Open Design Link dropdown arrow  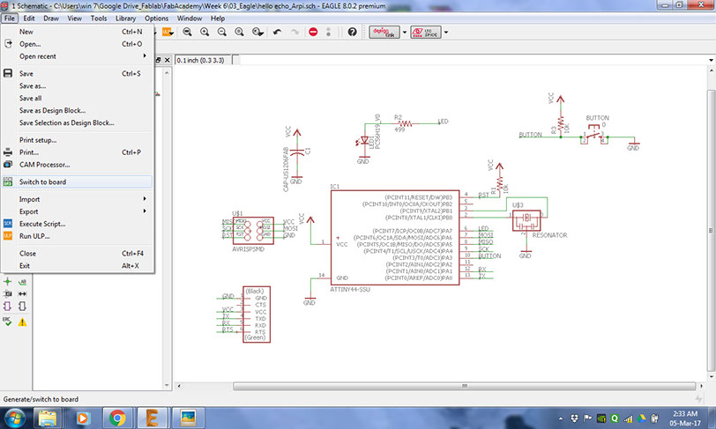click(405, 33)
